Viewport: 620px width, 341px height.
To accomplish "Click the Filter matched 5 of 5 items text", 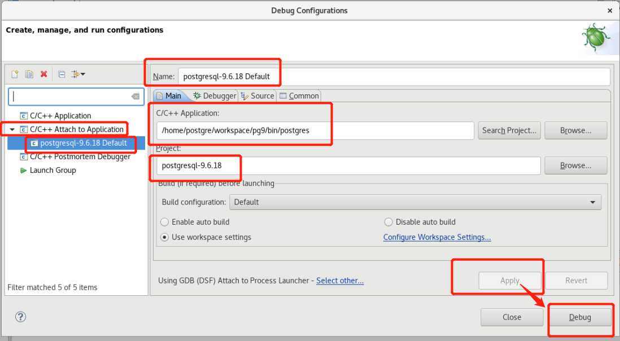I will pyautogui.click(x=52, y=287).
